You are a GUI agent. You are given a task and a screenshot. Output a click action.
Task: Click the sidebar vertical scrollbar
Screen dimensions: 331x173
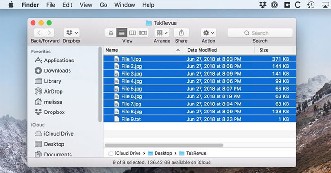[x=100, y=85]
